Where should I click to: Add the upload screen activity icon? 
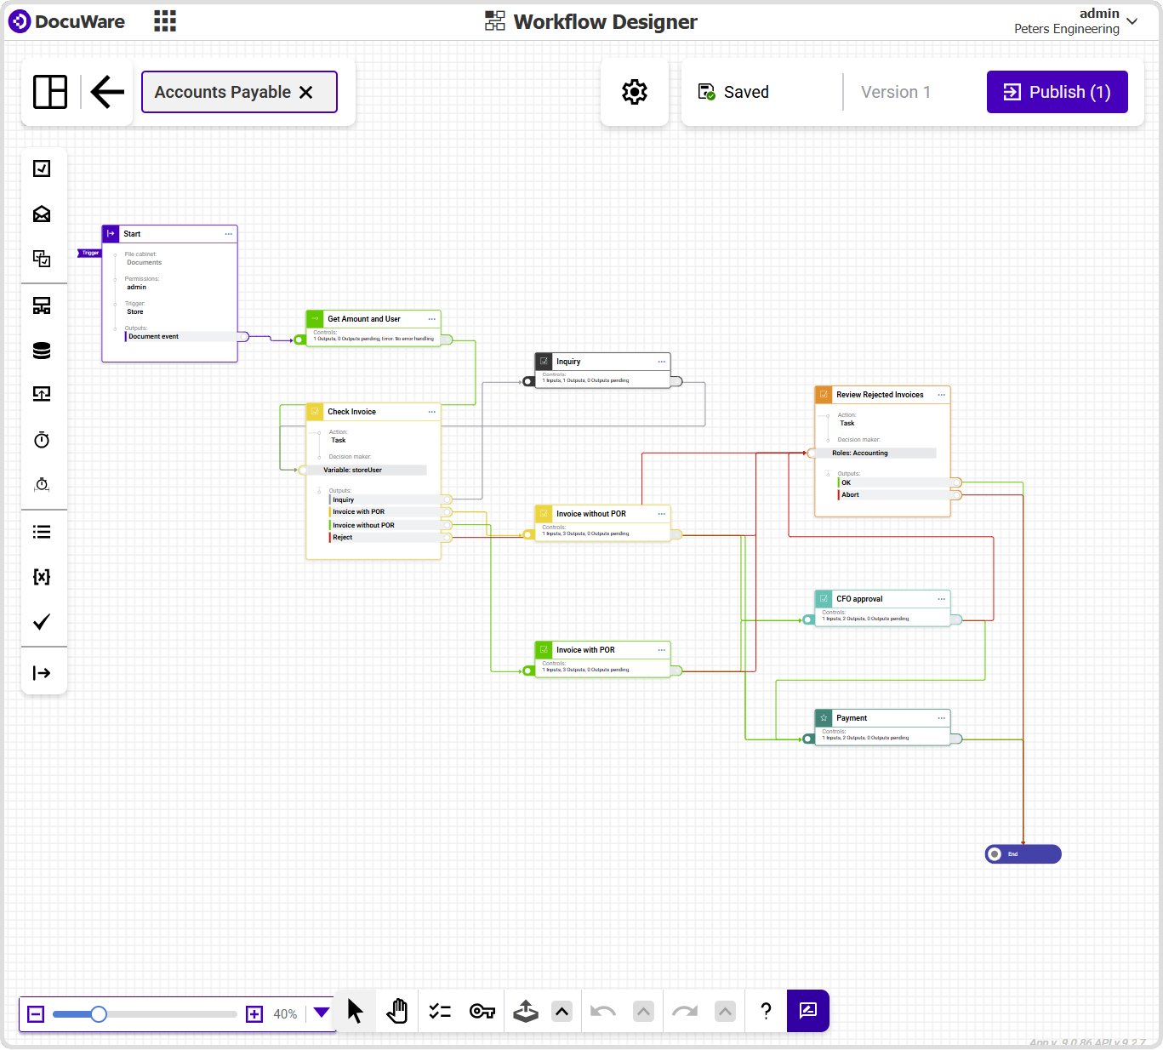[42, 394]
